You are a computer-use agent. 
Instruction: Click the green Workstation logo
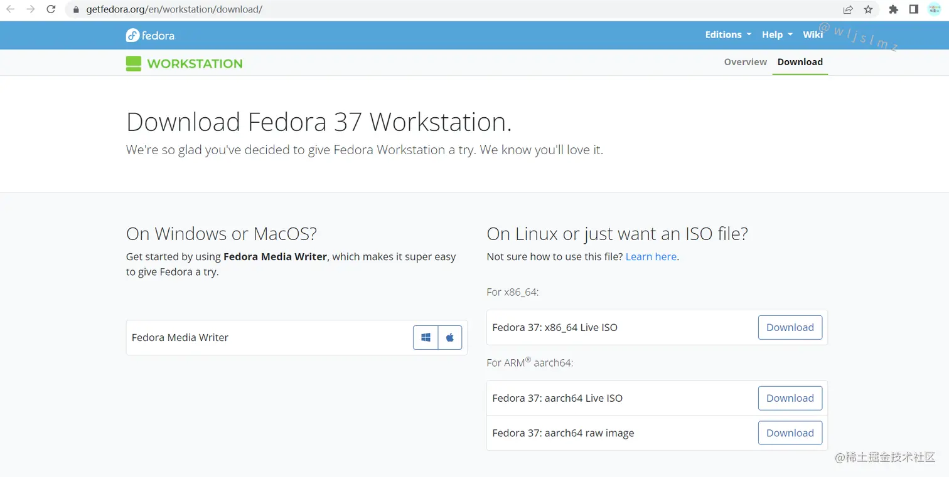pyautogui.click(x=184, y=63)
